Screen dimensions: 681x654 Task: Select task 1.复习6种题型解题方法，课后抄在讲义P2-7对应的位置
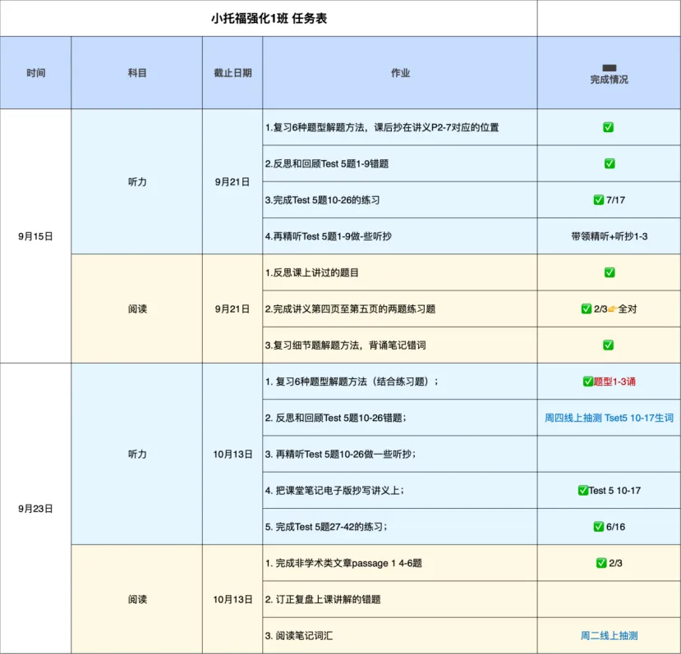tap(400, 127)
